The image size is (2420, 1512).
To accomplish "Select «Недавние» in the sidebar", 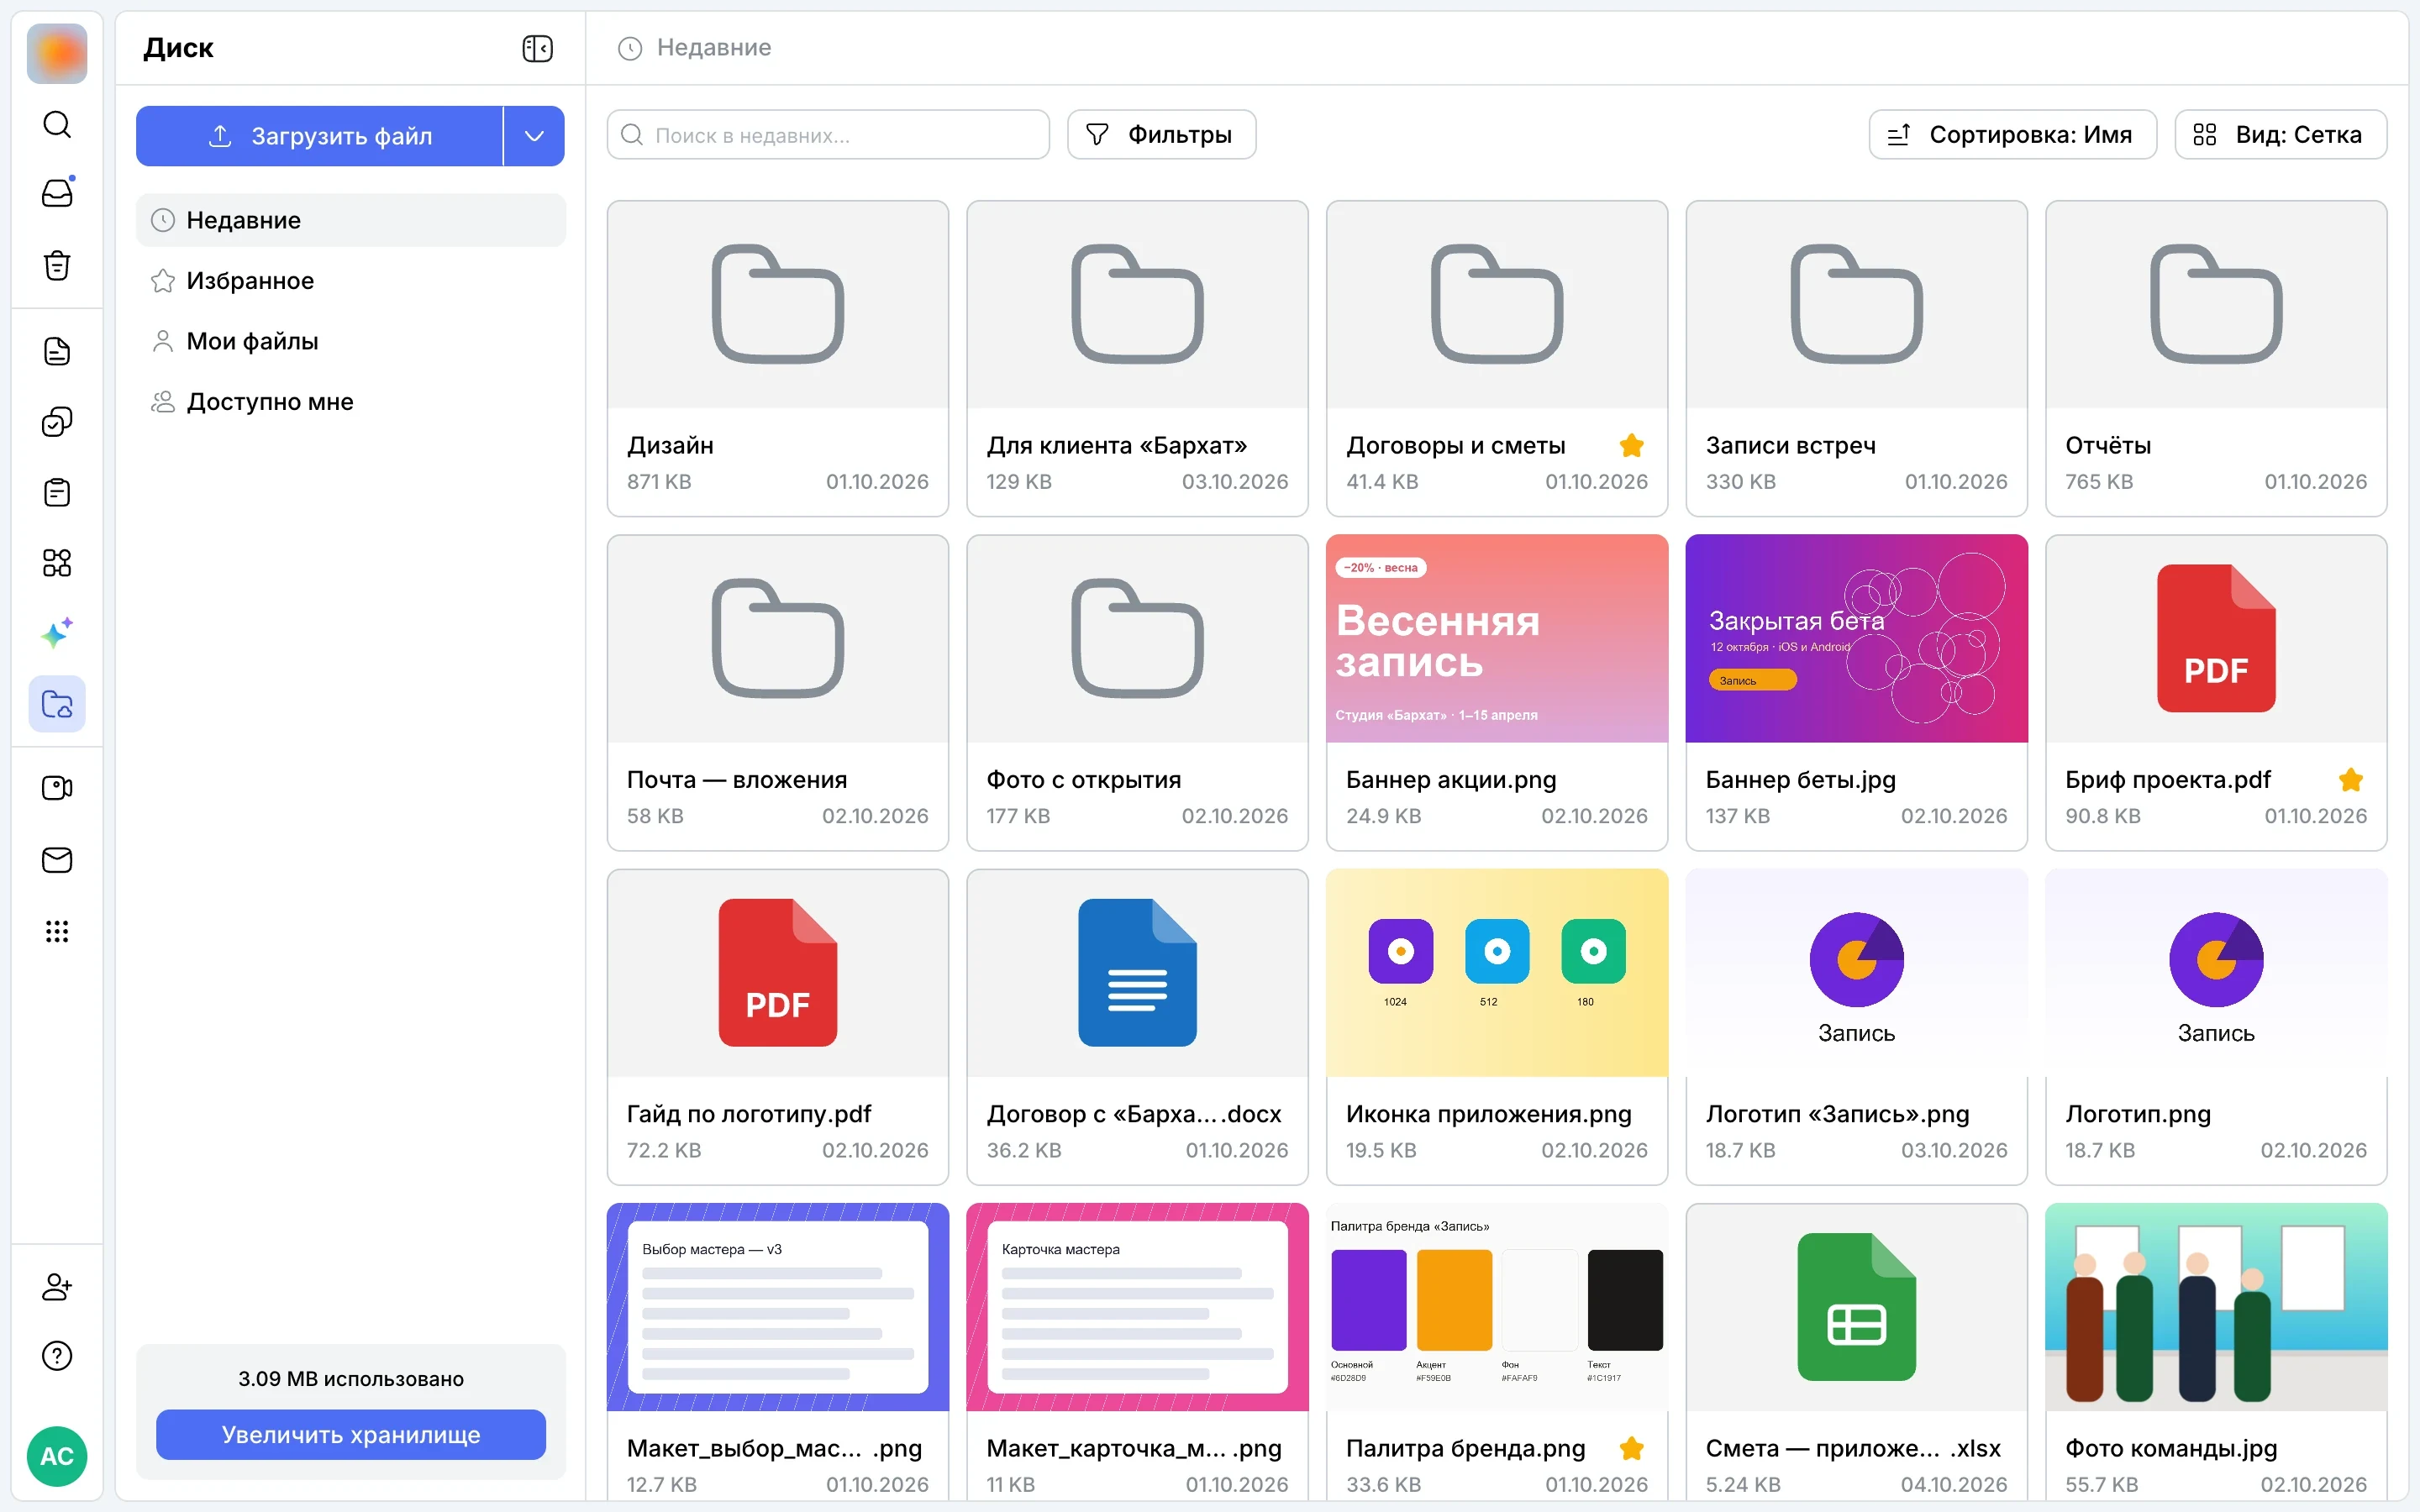I will click(351, 220).
